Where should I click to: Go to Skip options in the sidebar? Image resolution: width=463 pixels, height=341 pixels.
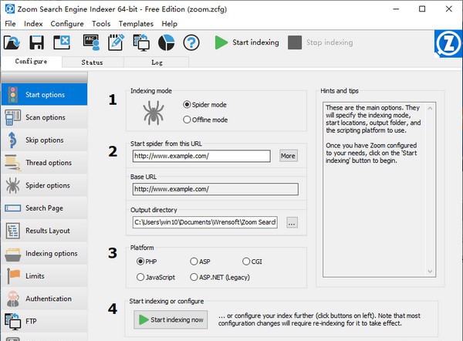tap(45, 140)
